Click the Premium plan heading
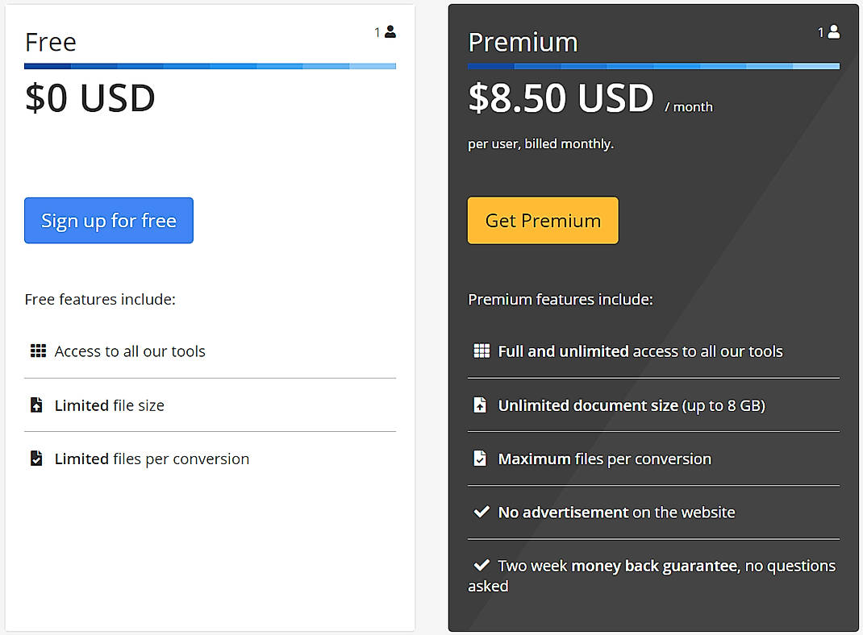This screenshot has height=635, width=863. (x=523, y=42)
